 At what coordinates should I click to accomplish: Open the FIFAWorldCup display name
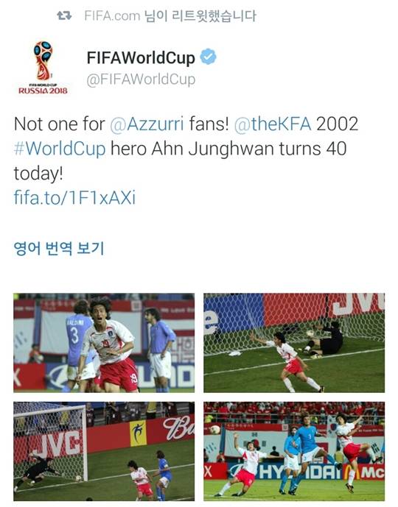coord(141,57)
